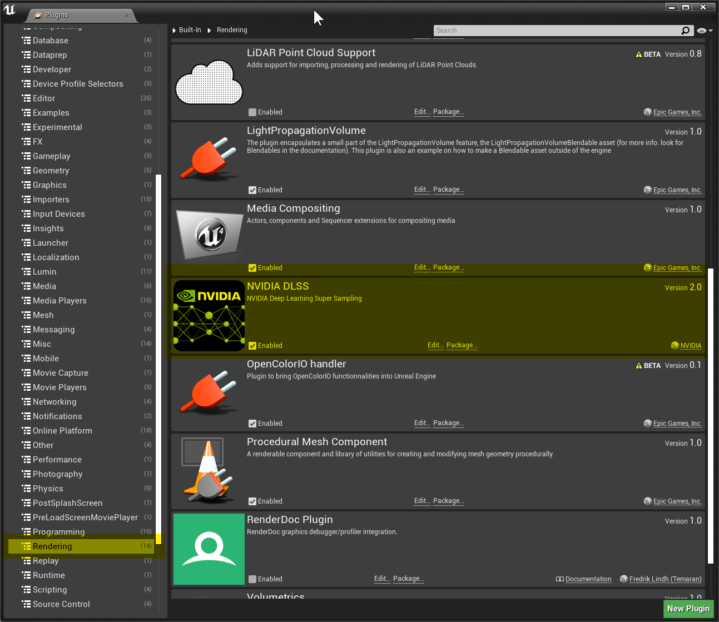The height and width of the screenshot is (622, 719).
Task: Click the plugin list scrollbar thumb
Action: pyautogui.click(x=710, y=416)
